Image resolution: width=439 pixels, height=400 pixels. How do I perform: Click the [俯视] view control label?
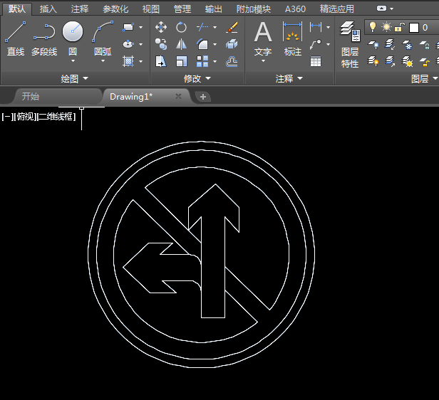tap(25, 116)
